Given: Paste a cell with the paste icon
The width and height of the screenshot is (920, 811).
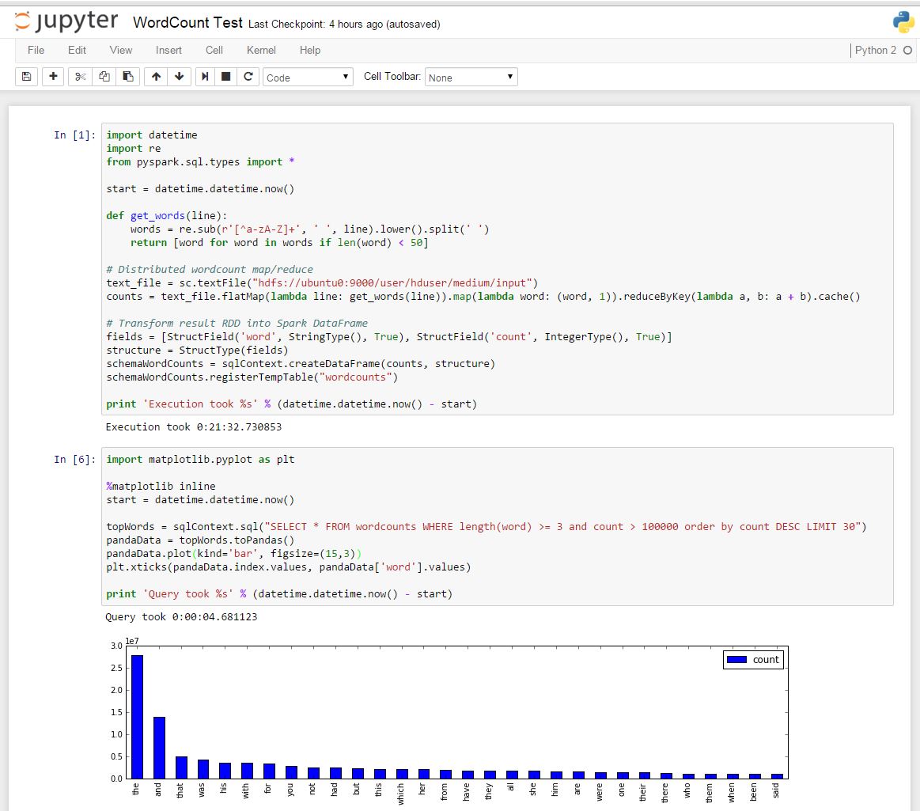Looking at the screenshot, I should [128, 77].
